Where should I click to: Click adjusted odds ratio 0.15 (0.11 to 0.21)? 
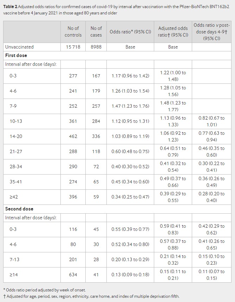tap(173, 275)
